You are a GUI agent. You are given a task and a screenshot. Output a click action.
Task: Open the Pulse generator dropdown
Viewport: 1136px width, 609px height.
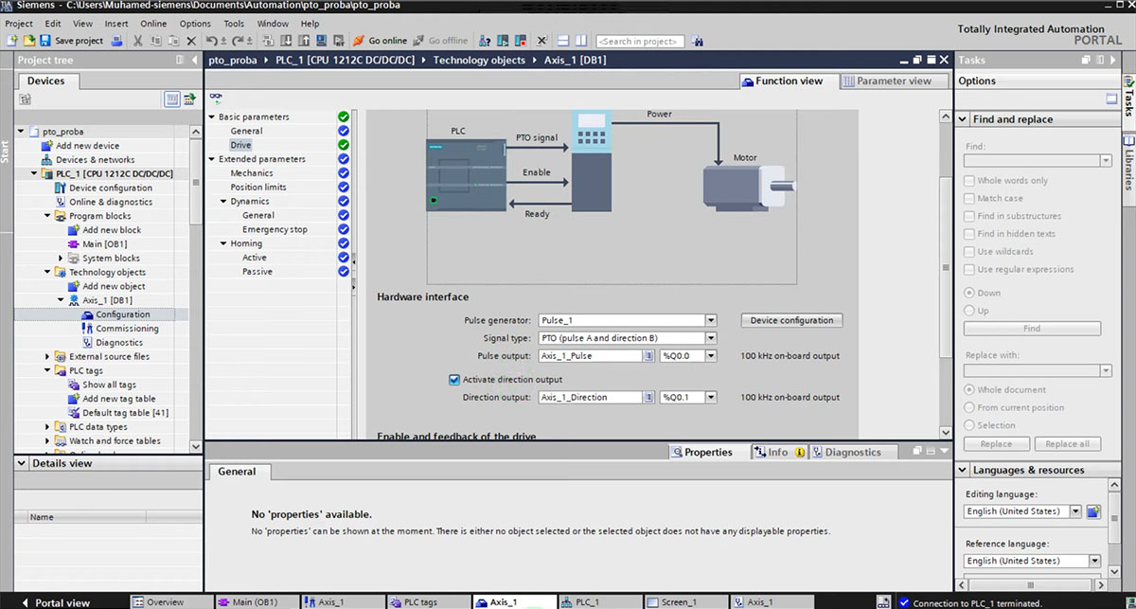pyautogui.click(x=711, y=320)
